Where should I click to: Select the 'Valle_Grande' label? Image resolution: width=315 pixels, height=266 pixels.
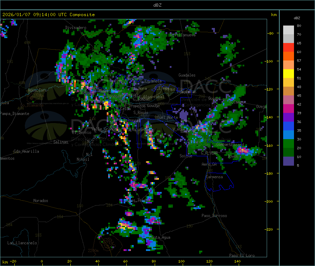(x=104, y=129)
